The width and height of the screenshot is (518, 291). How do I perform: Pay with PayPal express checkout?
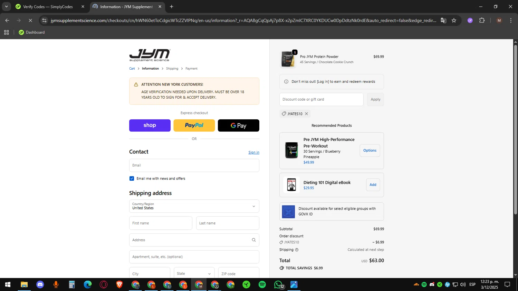194,126
